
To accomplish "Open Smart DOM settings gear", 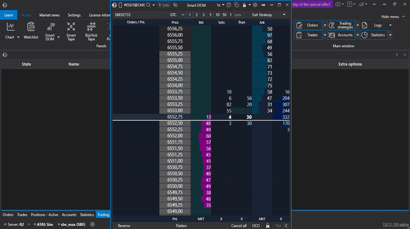I will (x=255, y=5).
